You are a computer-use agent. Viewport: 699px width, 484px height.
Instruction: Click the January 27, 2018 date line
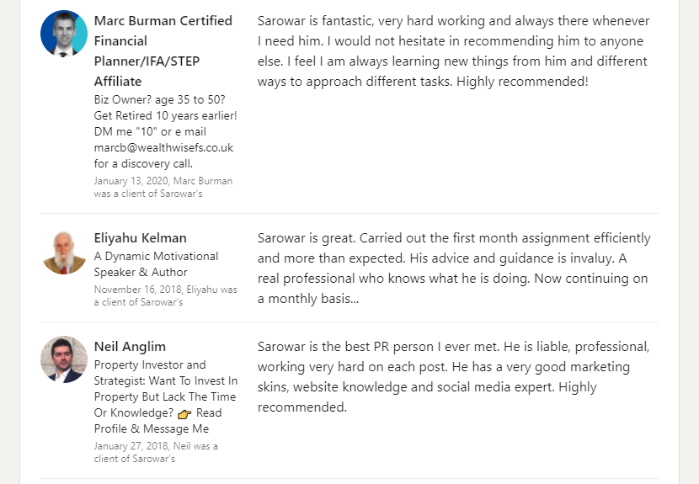156,446
